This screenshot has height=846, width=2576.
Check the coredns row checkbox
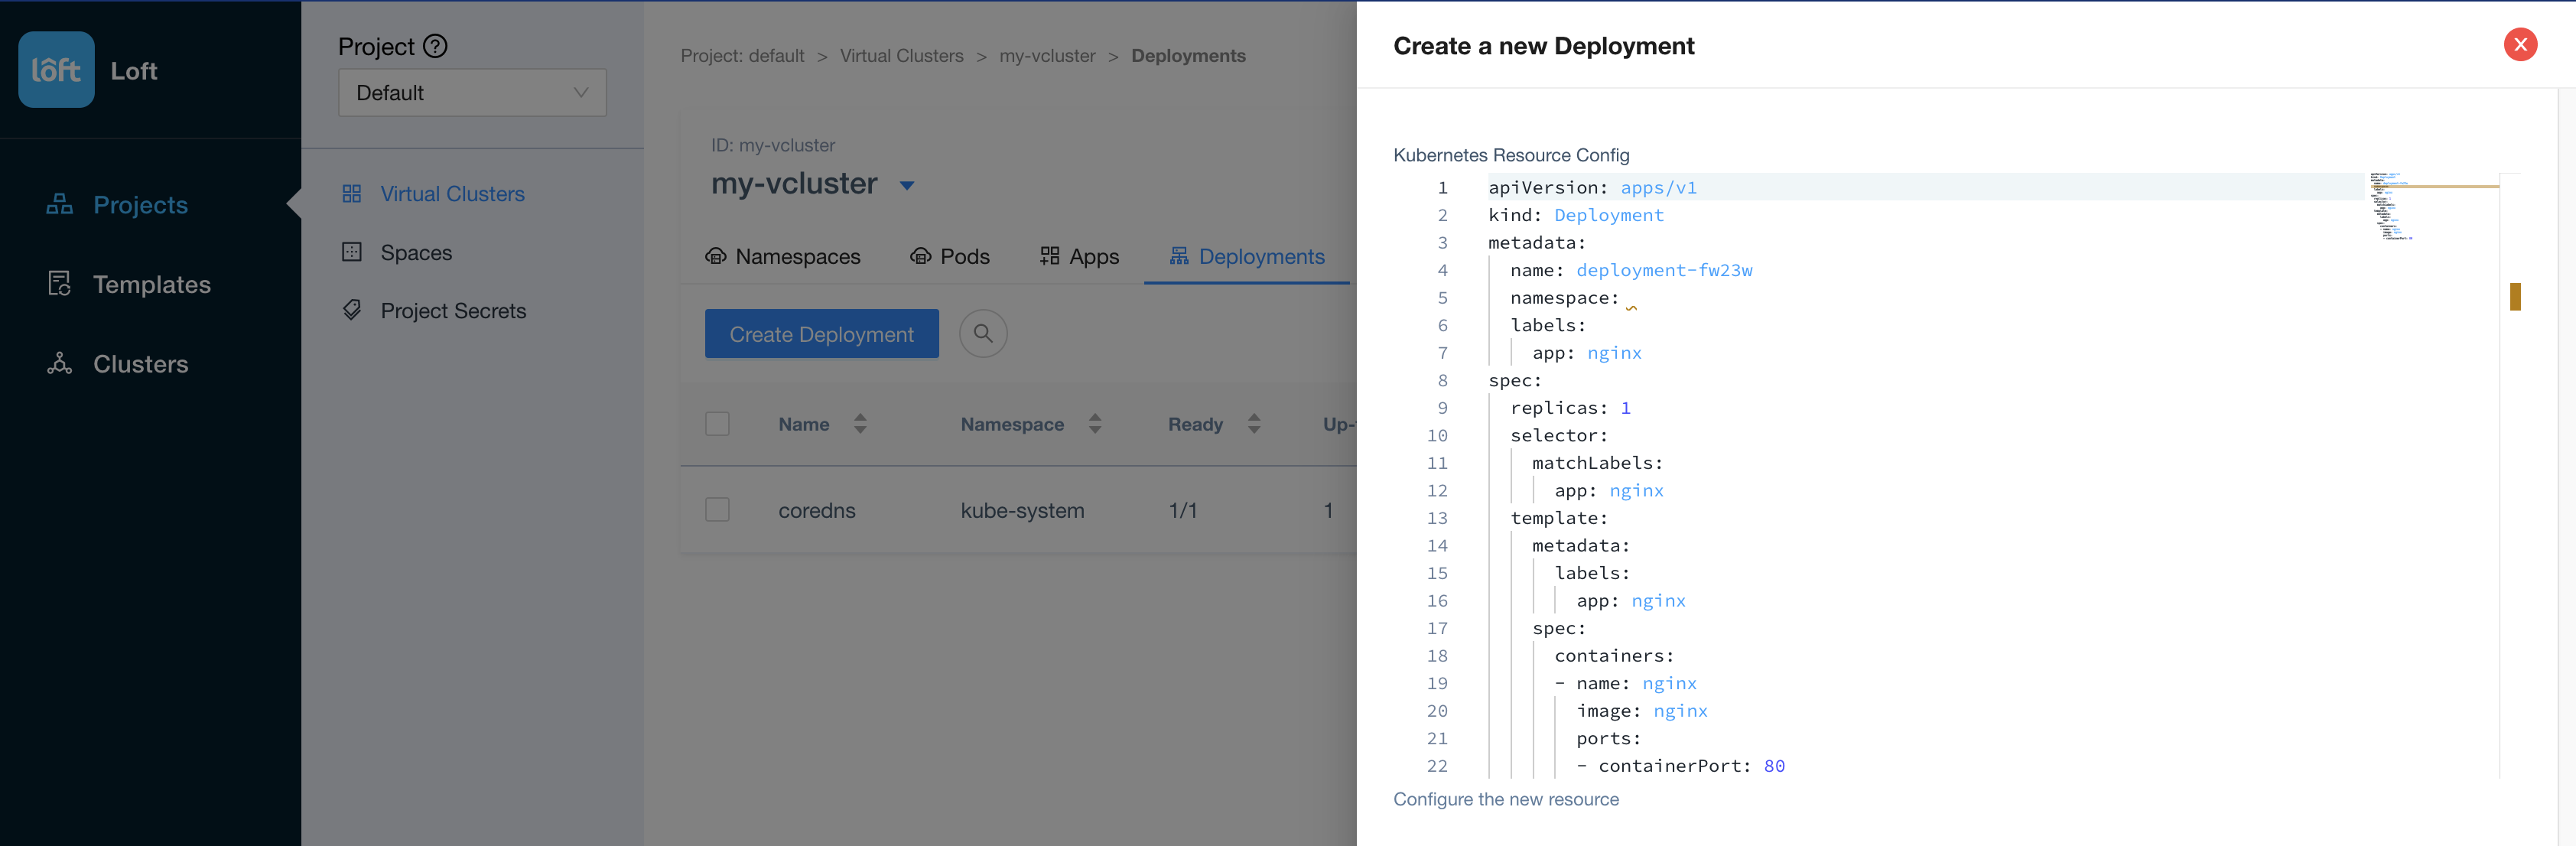click(x=717, y=510)
